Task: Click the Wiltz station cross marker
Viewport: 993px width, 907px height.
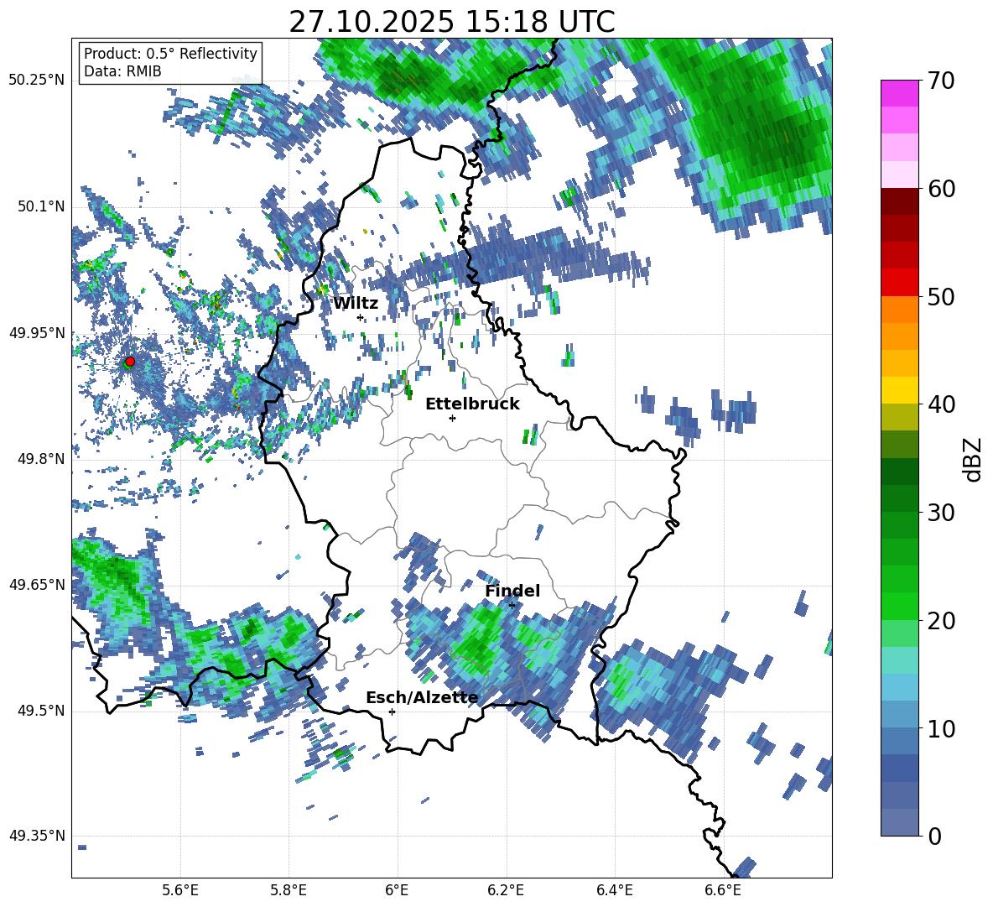Action: click(361, 317)
